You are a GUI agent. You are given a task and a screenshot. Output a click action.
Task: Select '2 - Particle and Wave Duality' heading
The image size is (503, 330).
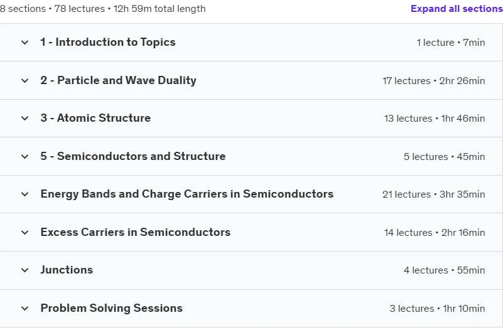coord(119,80)
